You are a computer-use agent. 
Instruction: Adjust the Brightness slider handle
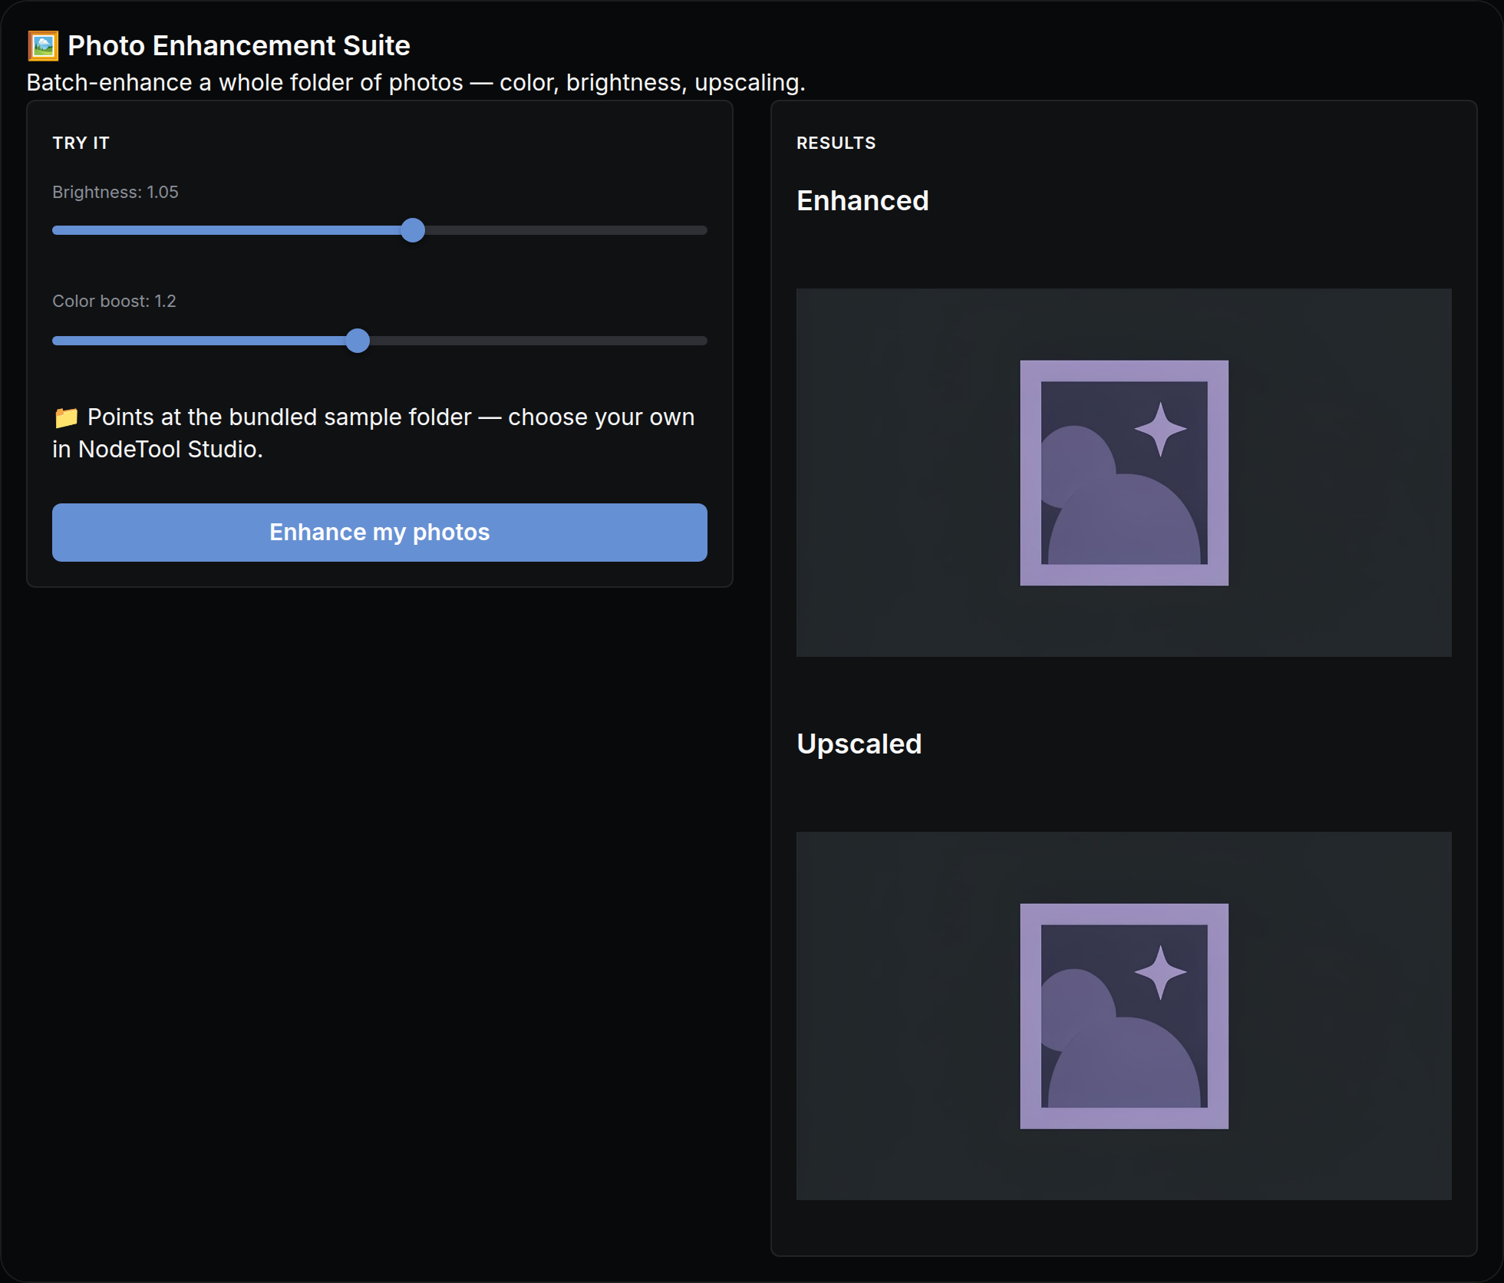point(413,230)
